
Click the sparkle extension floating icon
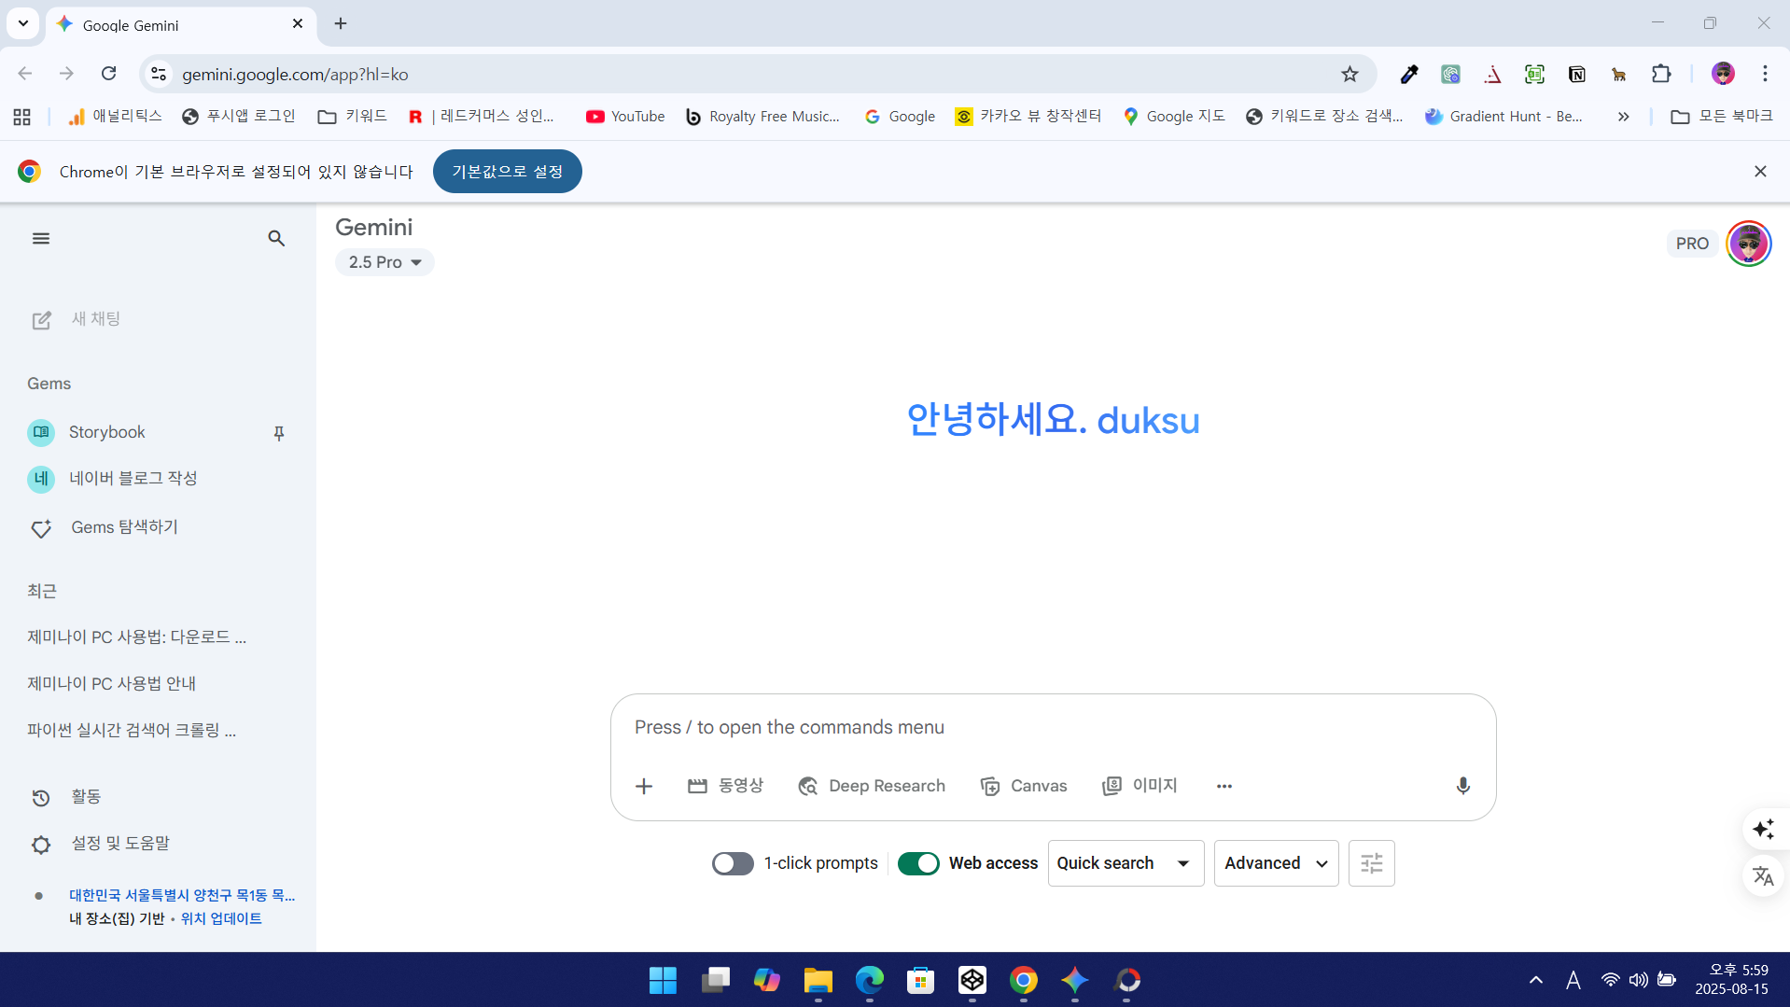(x=1763, y=829)
